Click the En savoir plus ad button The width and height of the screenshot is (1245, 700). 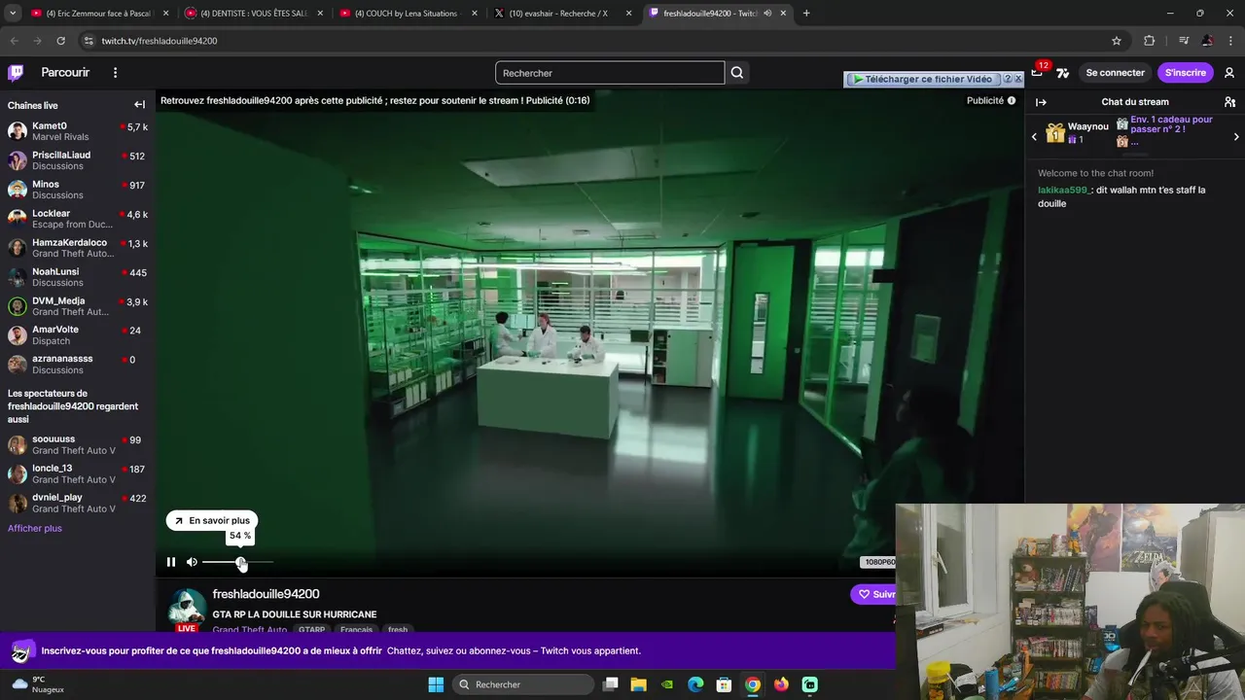(212, 521)
